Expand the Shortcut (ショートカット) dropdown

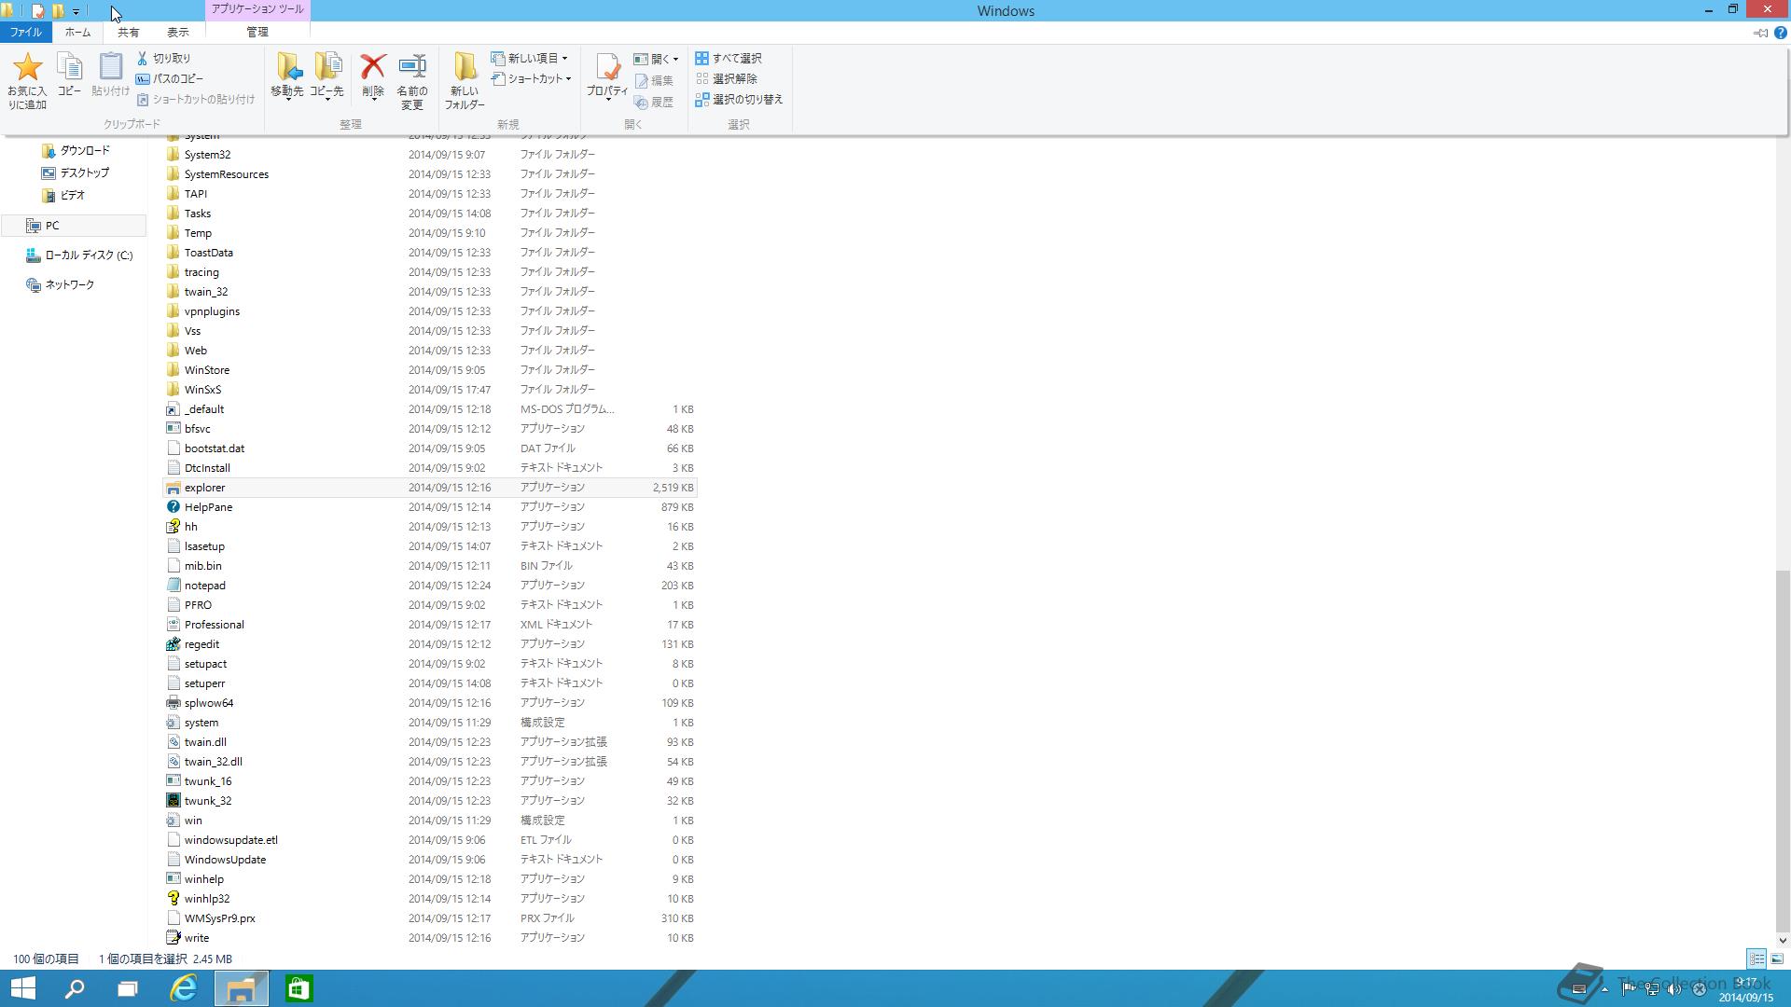532,78
